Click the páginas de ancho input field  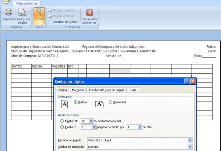coord(85,127)
